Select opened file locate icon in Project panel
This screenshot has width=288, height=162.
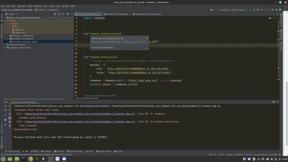55,14
